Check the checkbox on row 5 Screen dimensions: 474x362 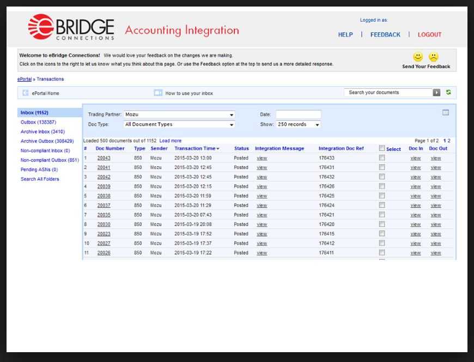[382, 196]
